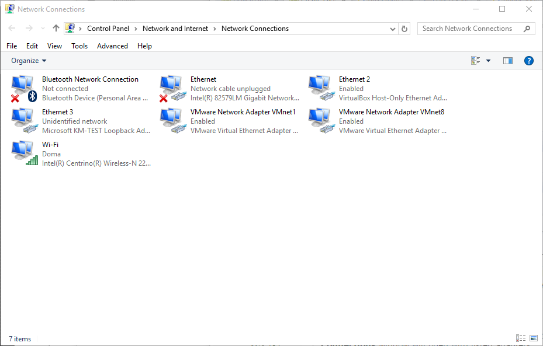The height and width of the screenshot is (346, 543).
Task: Open the Tools menu
Action: tap(79, 46)
